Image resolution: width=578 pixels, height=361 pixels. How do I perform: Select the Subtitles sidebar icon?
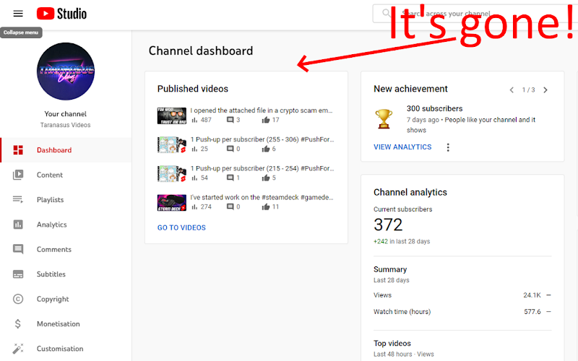18,274
